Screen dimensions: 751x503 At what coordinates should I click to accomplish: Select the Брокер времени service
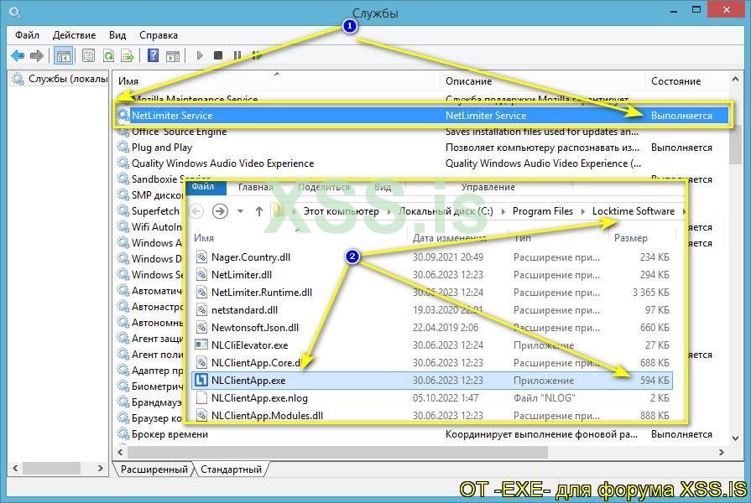[169, 434]
